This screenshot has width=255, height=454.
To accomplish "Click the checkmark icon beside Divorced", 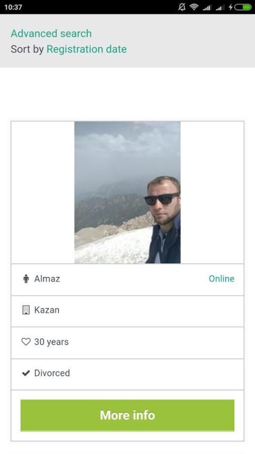I will (26, 373).
